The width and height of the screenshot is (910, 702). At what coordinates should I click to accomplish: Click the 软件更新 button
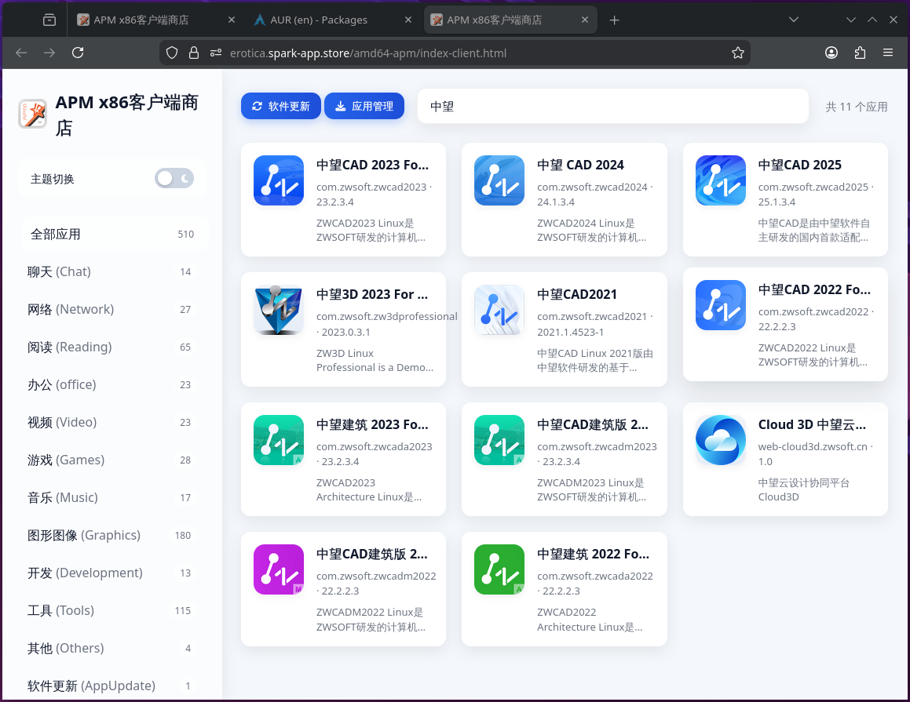(281, 106)
